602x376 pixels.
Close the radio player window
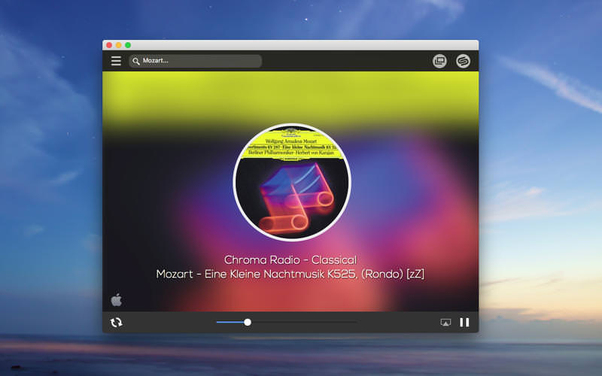tap(109, 45)
